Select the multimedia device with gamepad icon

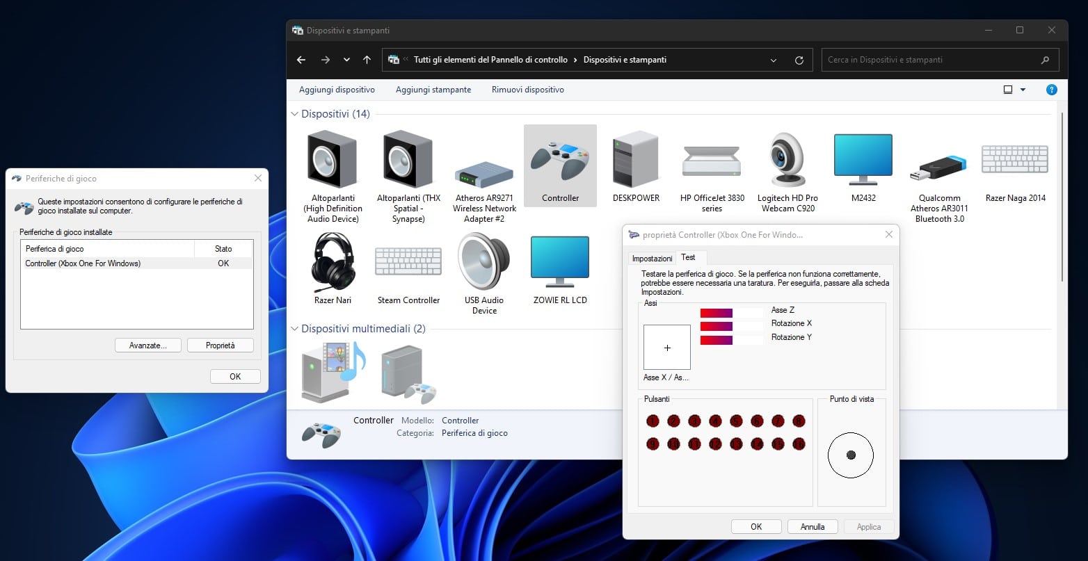coord(409,375)
